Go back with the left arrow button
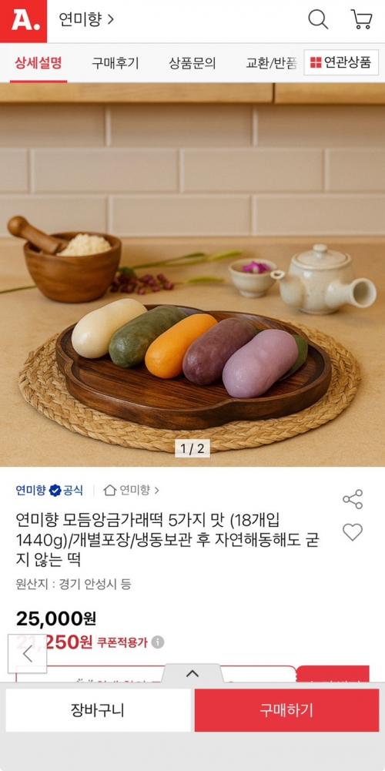Image resolution: width=385 pixels, height=771 pixels. point(28,653)
